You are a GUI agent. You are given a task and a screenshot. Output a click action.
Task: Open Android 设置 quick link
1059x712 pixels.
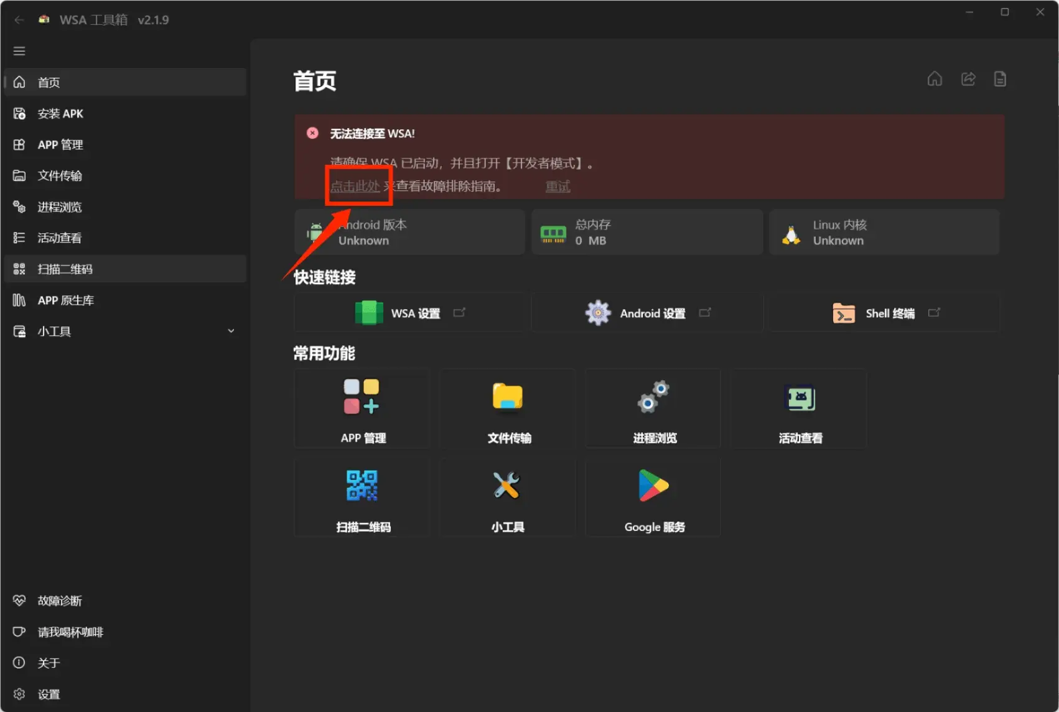pyautogui.click(x=647, y=313)
